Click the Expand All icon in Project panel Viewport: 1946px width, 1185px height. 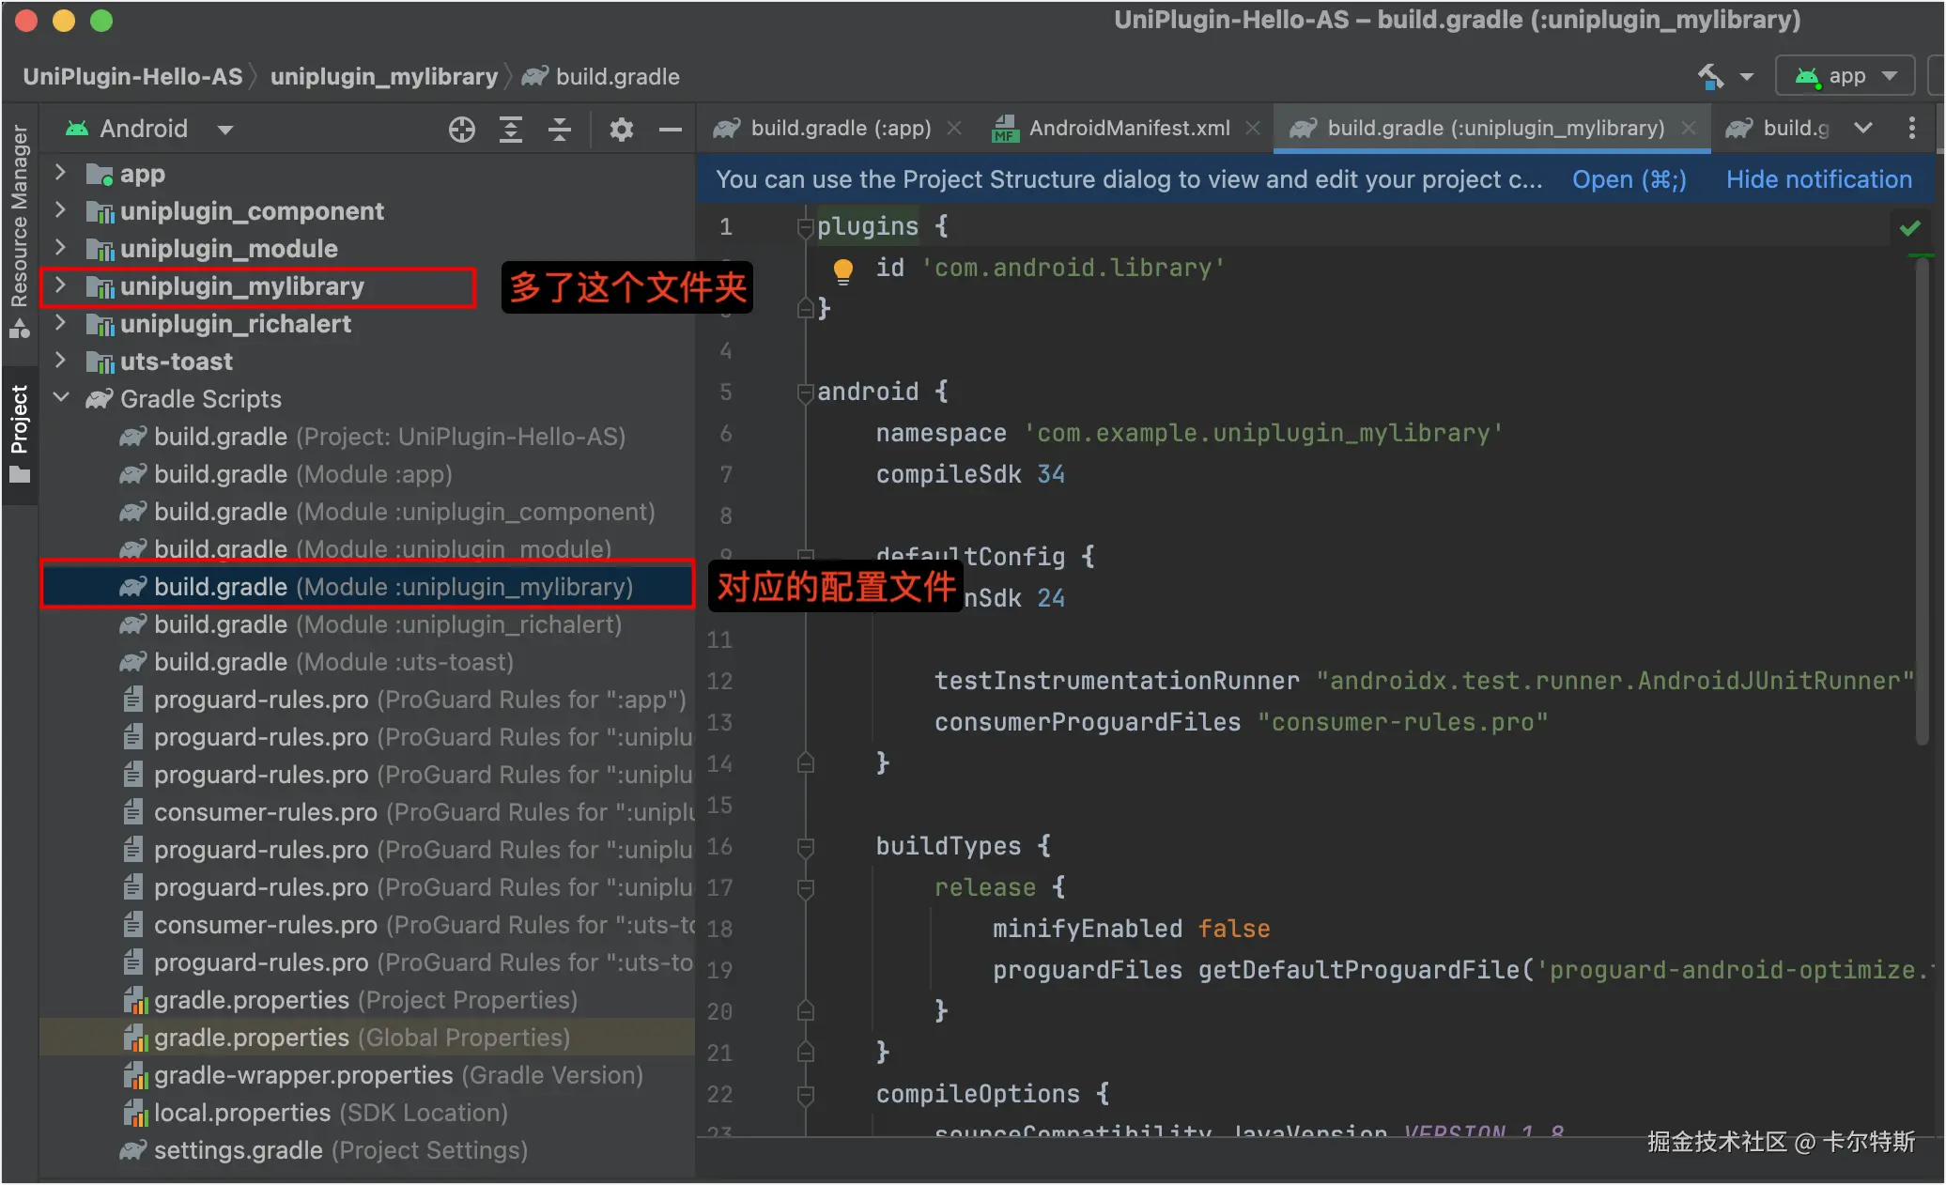(511, 130)
